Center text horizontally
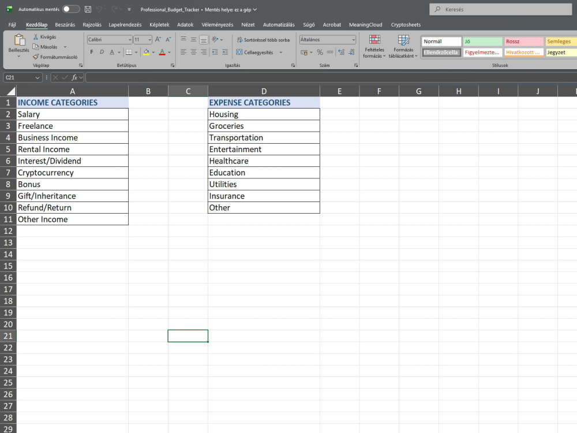Screen dimensions: 577x433 click(x=193, y=53)
